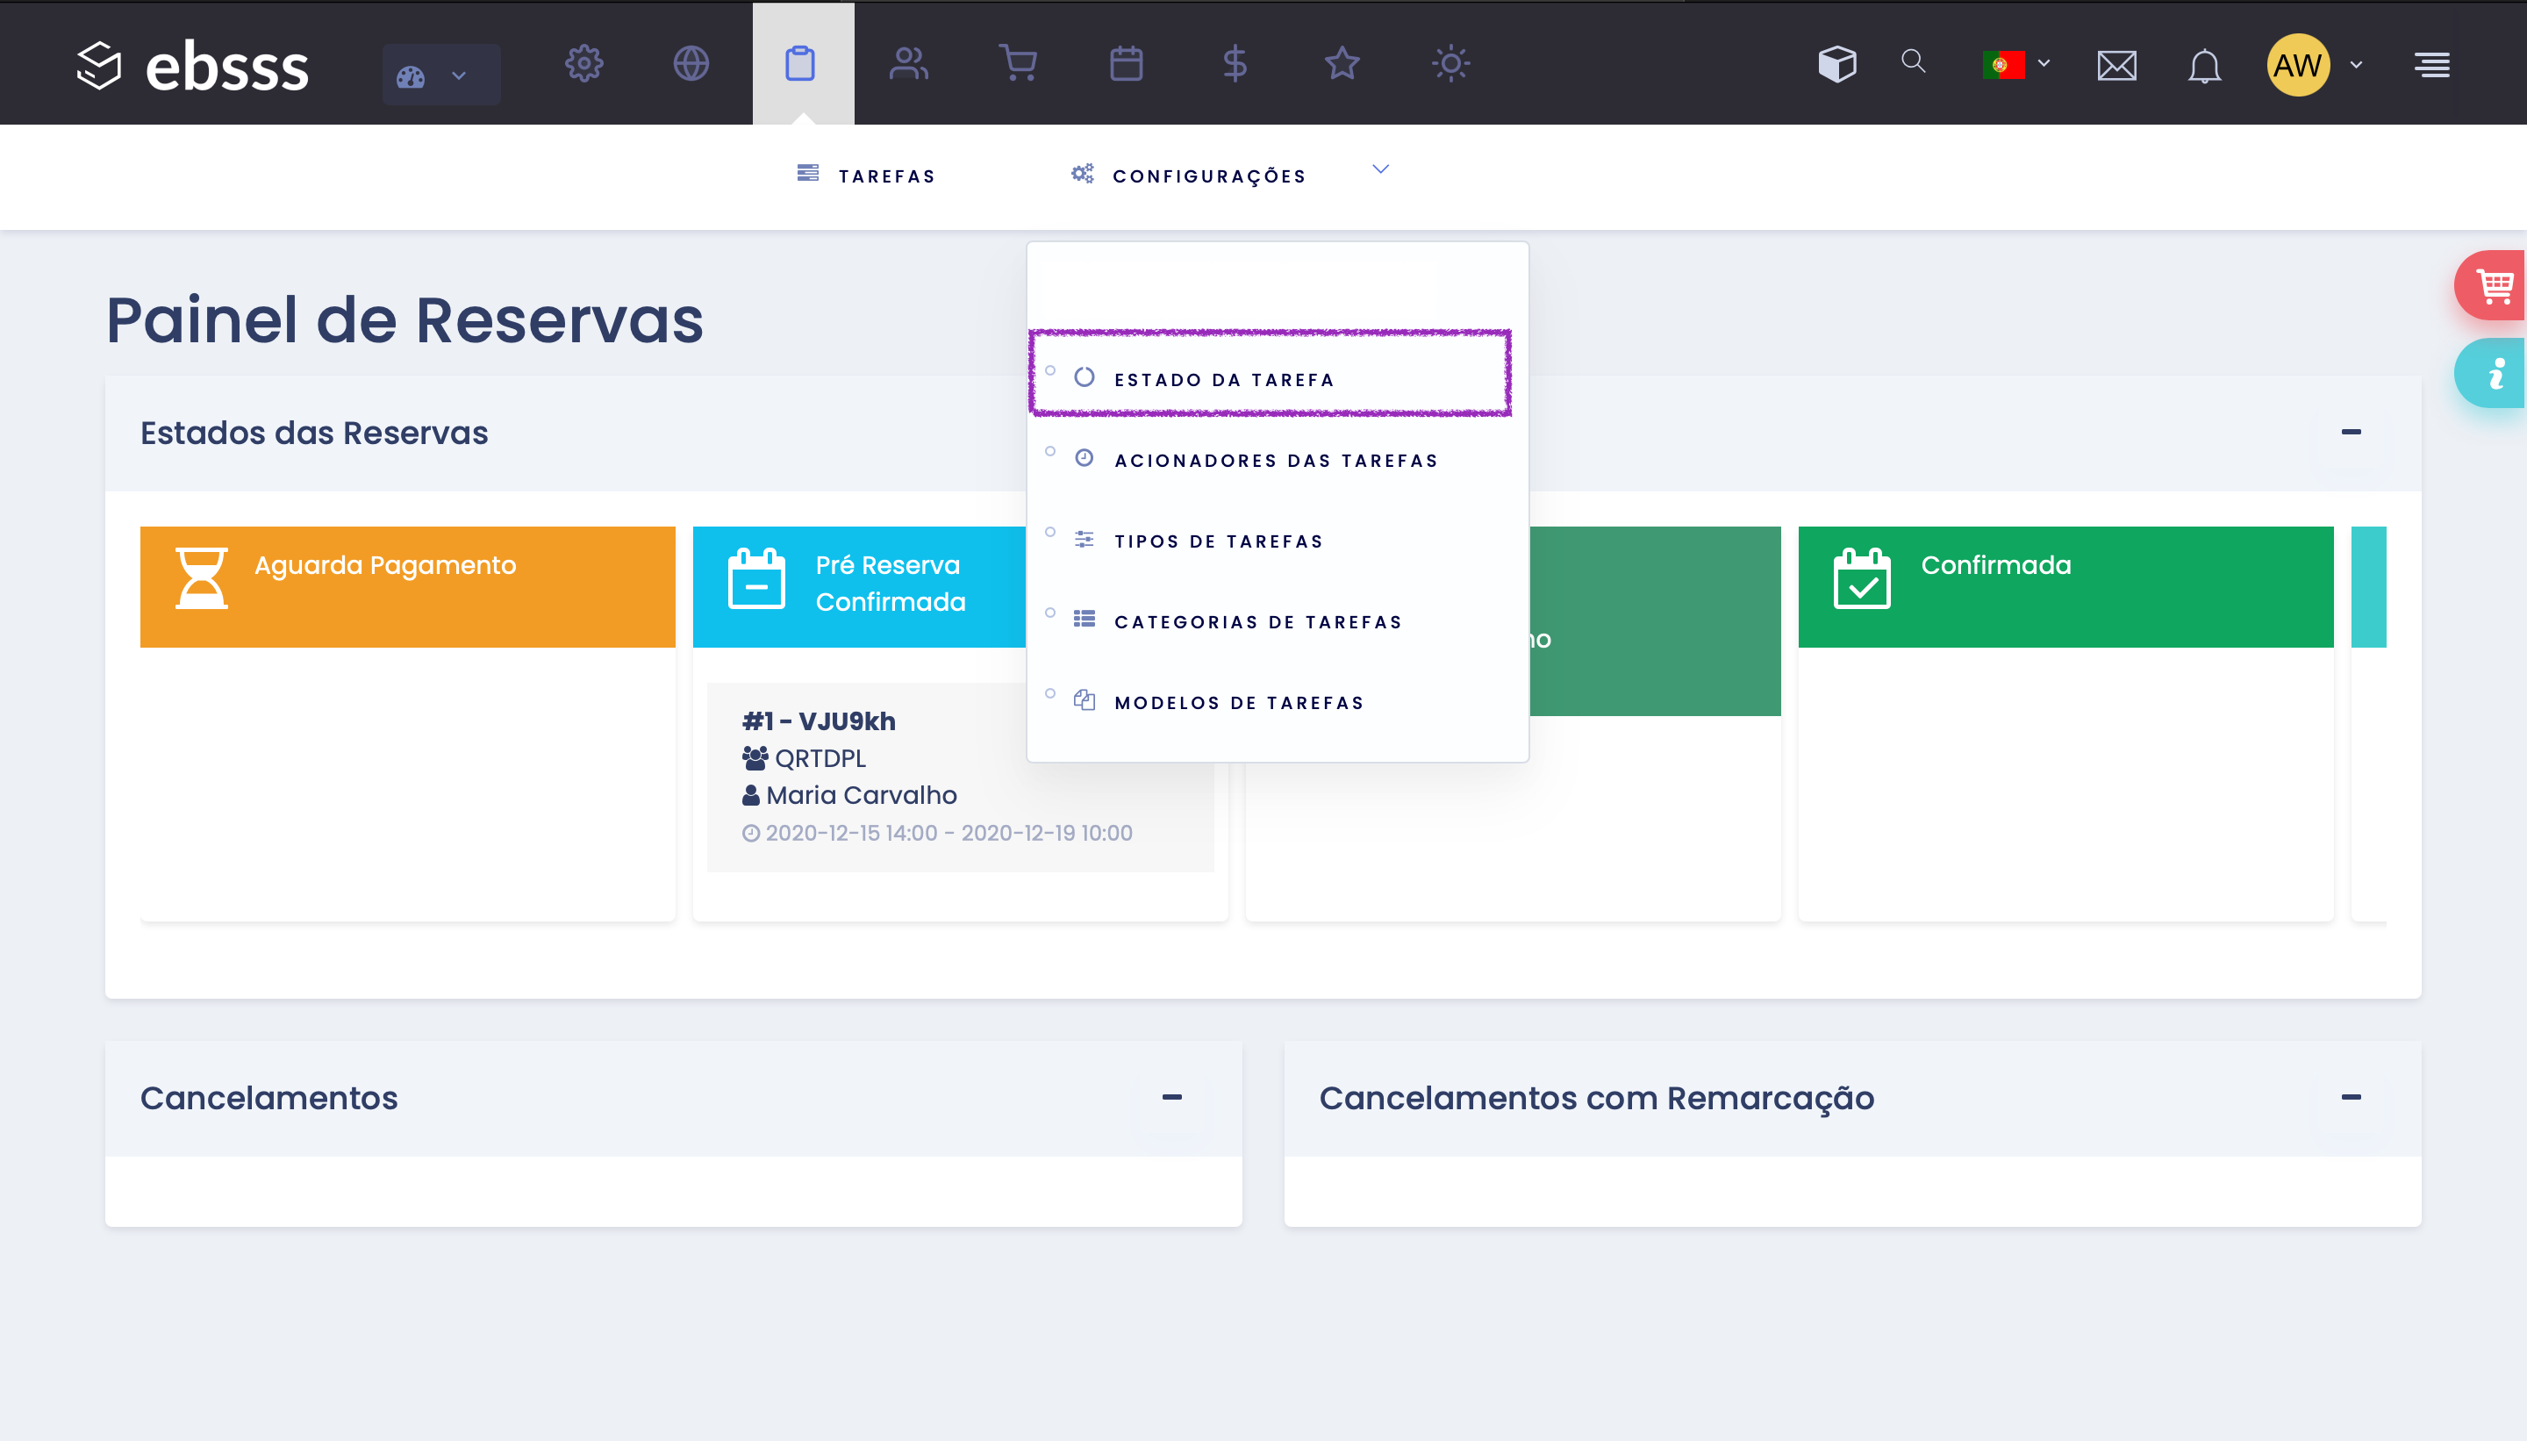Open the shopping cart navigation icon
Image resolution: width=2527 pixels, height=1441 pixels.
[1017, 64]
